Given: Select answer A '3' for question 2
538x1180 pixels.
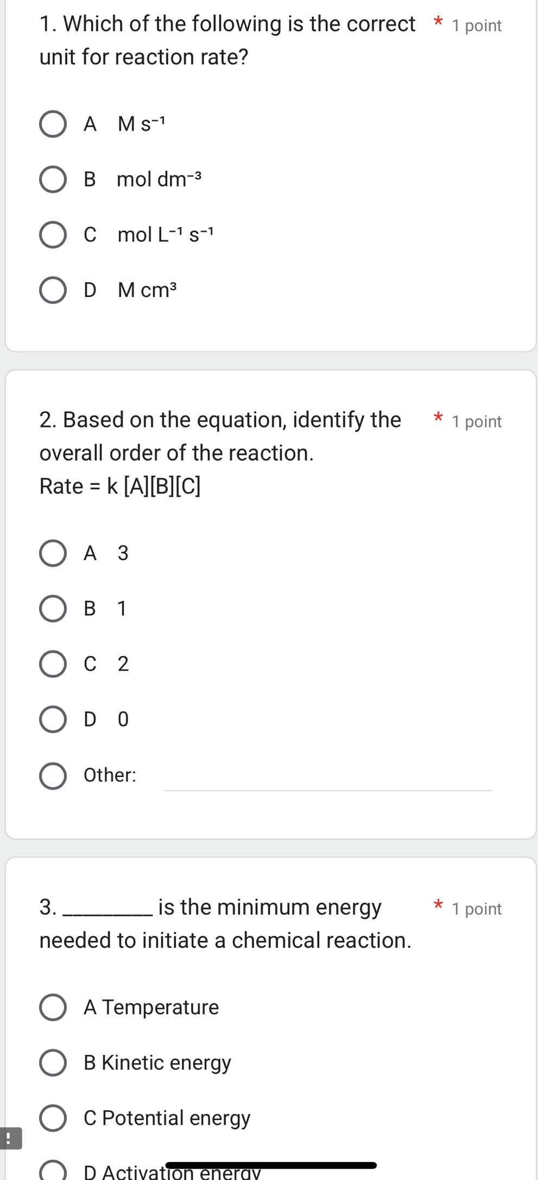Looking at the screenshot, I should [x=53, y=553].
